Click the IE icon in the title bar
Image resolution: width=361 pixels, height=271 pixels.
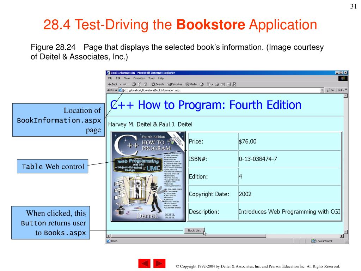[108, 73]
